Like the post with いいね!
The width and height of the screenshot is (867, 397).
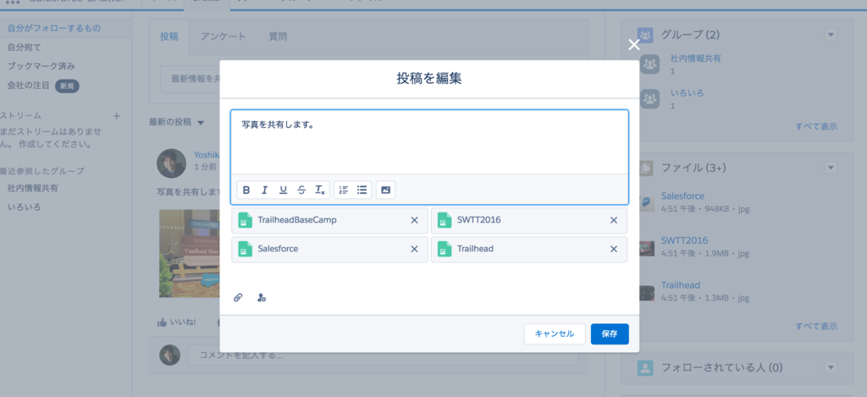pyautogui.click(x=176, y=322)
